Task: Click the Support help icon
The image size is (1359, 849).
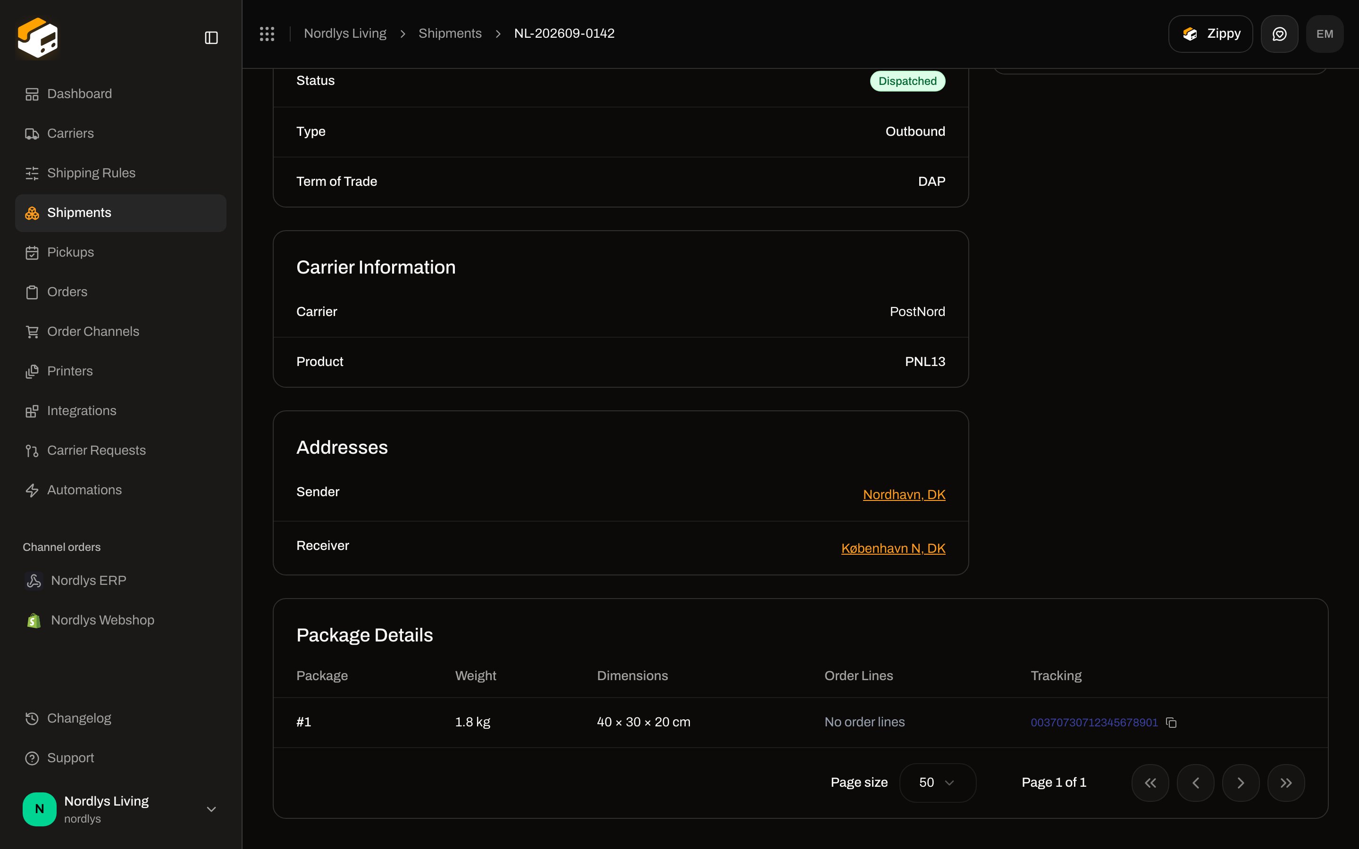Action: coord(32,758)
